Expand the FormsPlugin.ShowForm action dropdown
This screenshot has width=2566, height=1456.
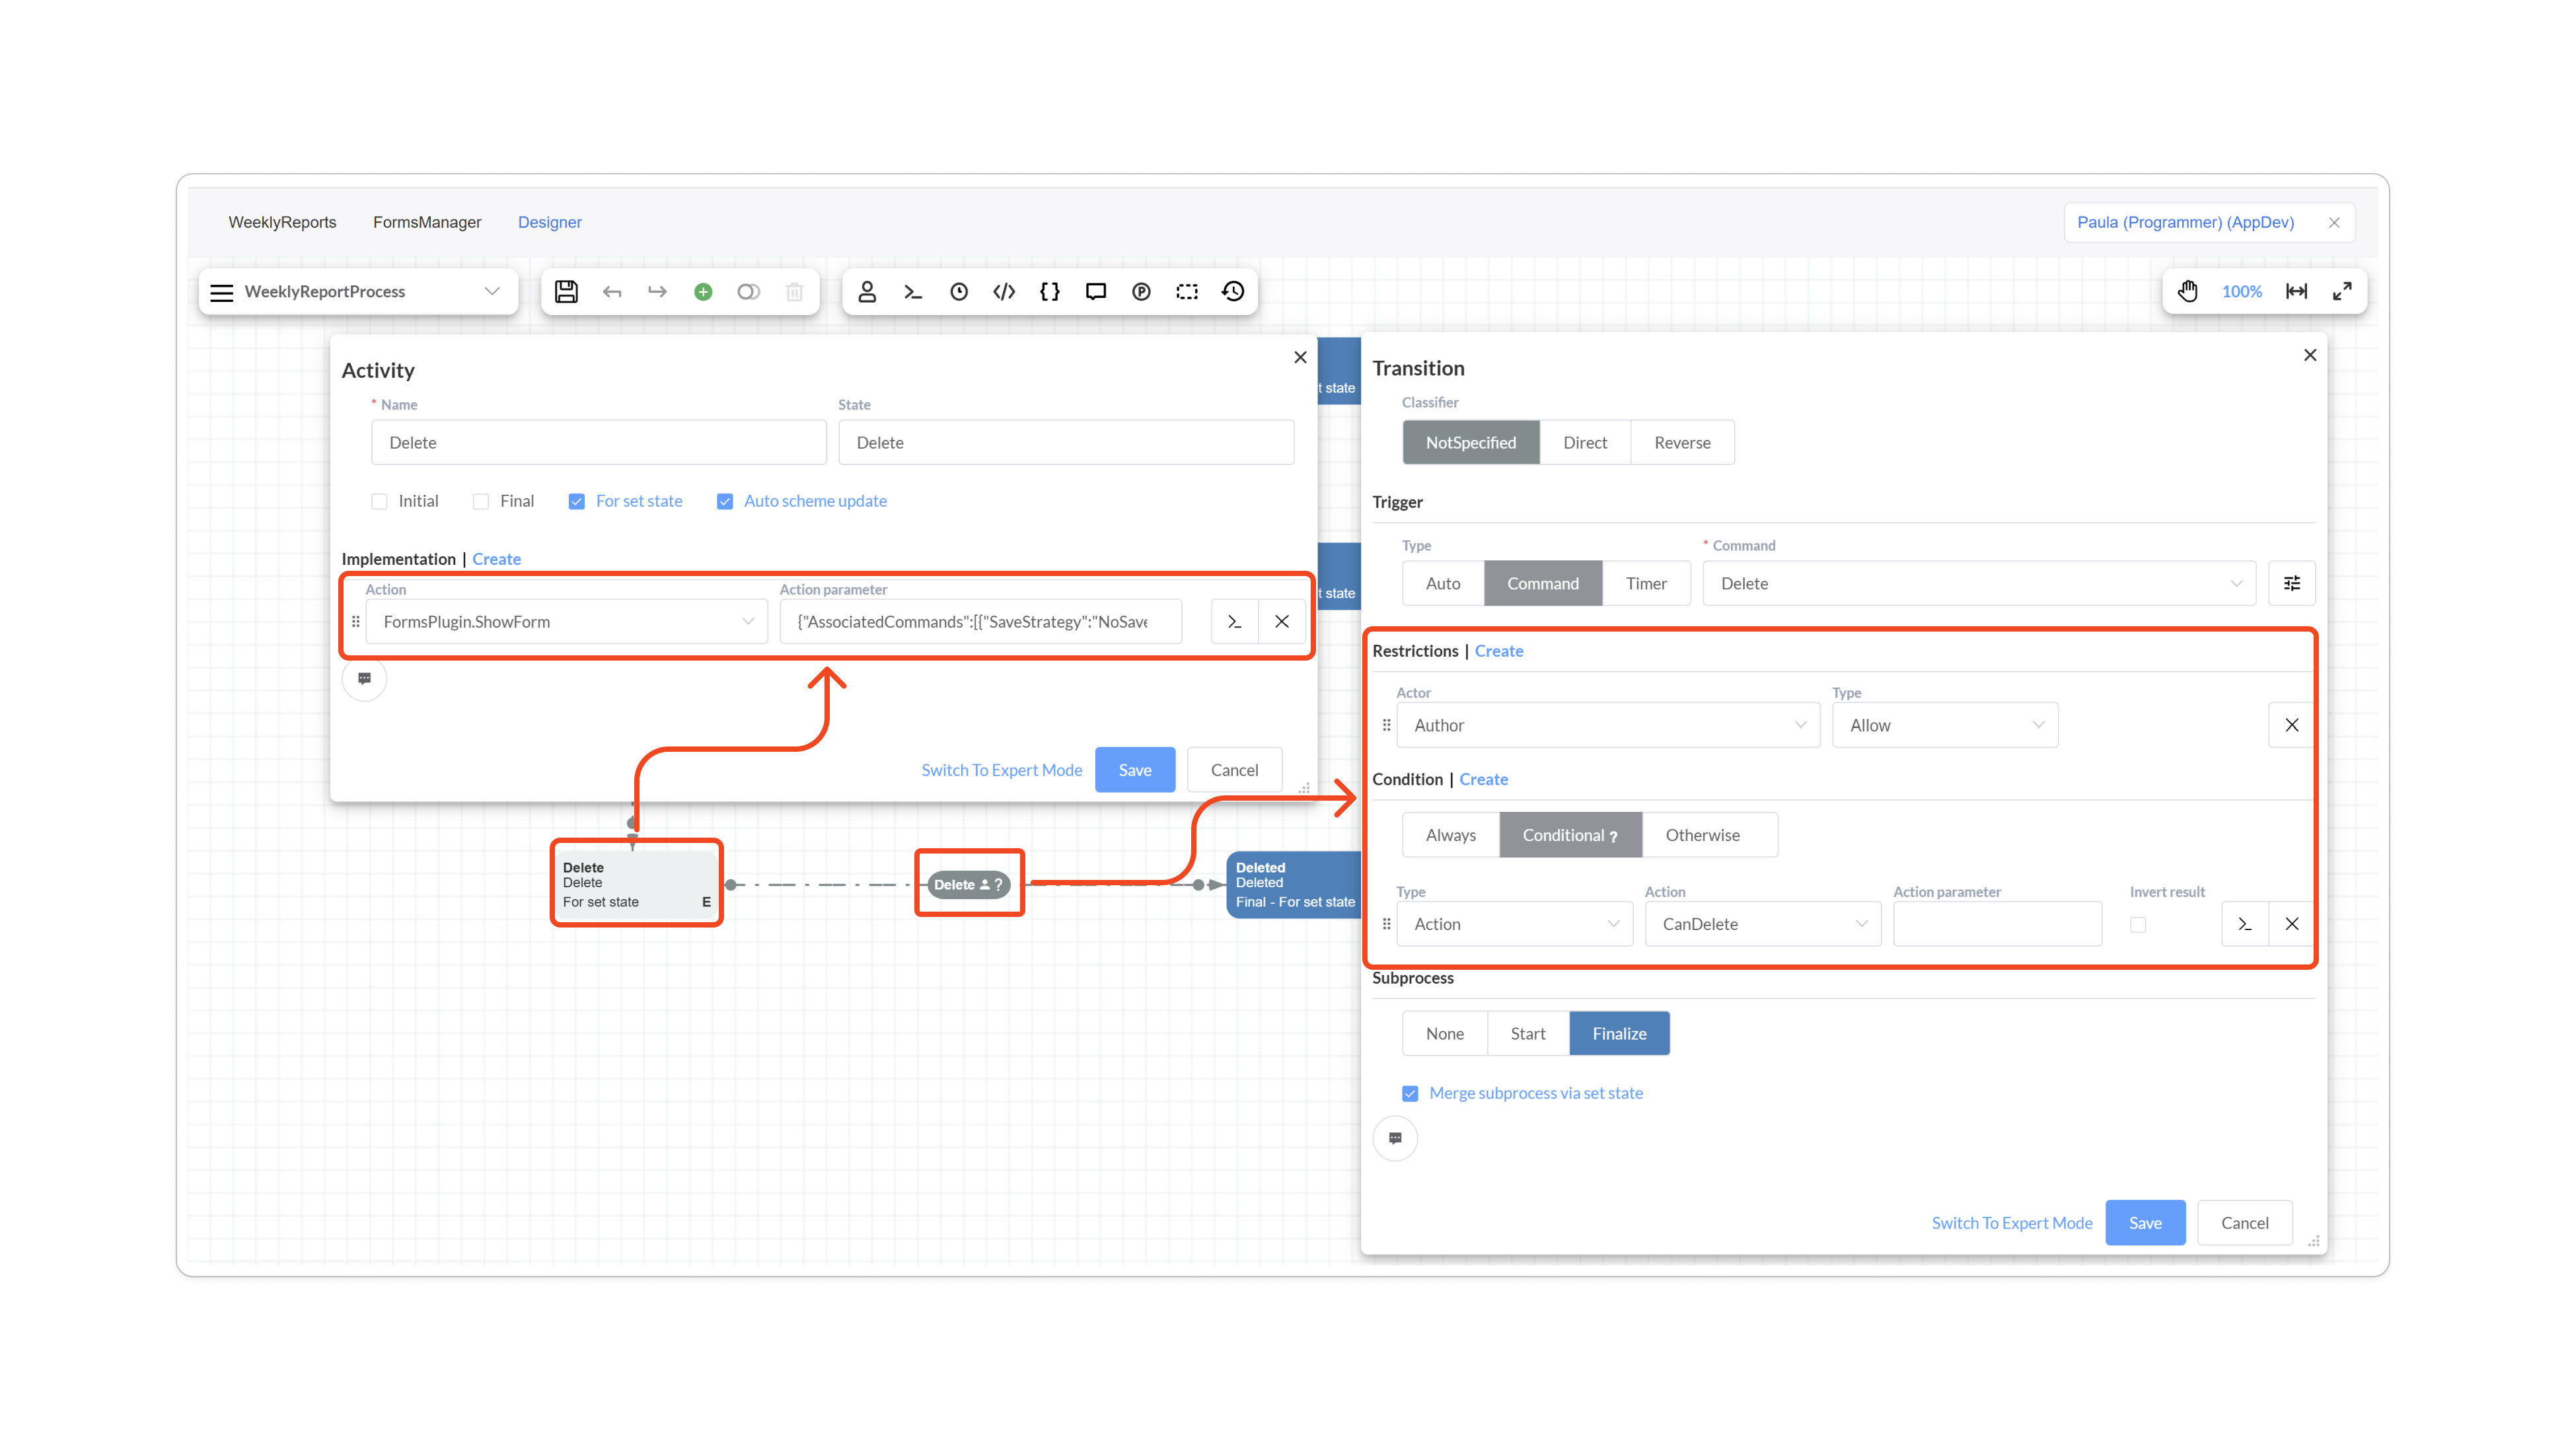click(566, 621)
